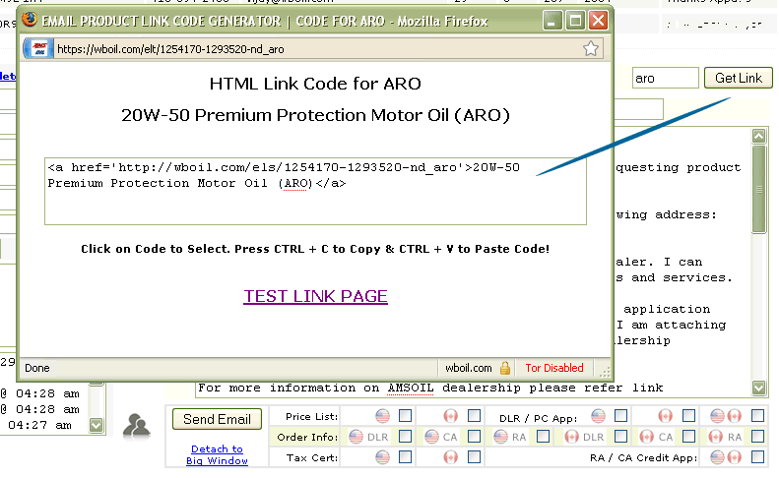Bookmark page with the star icon

[591, 48]
